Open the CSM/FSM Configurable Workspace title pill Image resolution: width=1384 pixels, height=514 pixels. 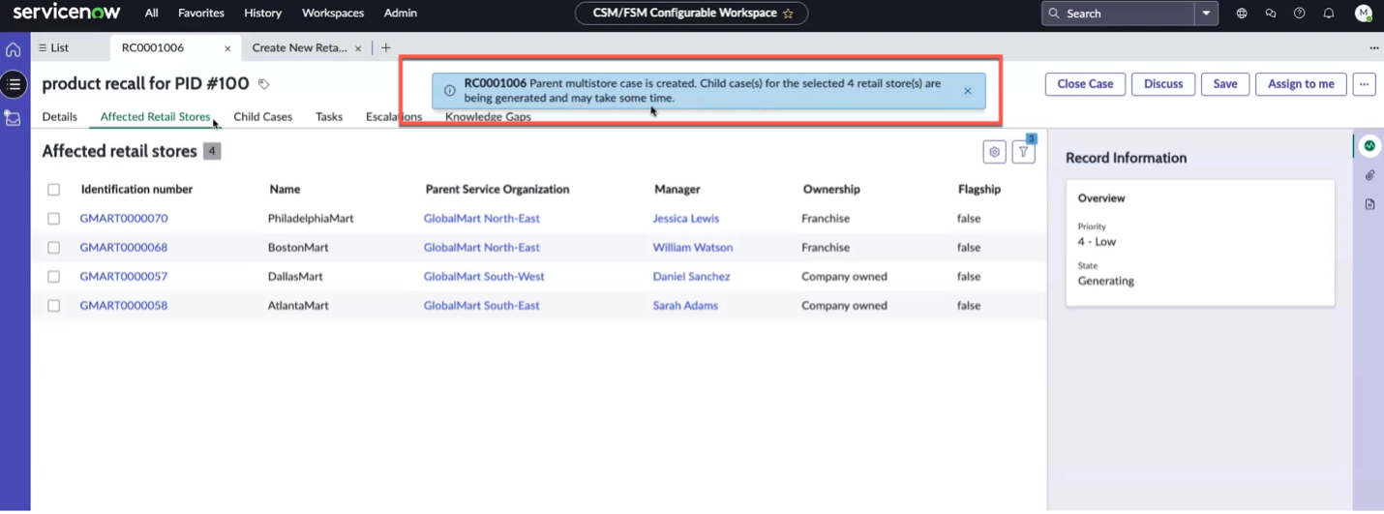pos(691,14)
